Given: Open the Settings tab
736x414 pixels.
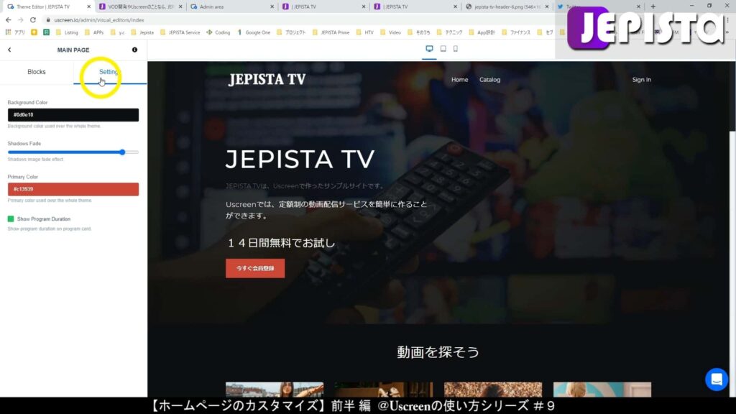Looking at the screenshot, I should click(110, 72).
